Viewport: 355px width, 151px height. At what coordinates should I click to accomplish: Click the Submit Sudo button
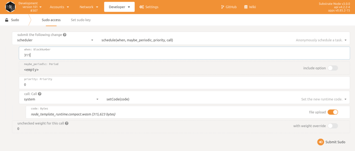pyautogui.click(x=332, y=142)
